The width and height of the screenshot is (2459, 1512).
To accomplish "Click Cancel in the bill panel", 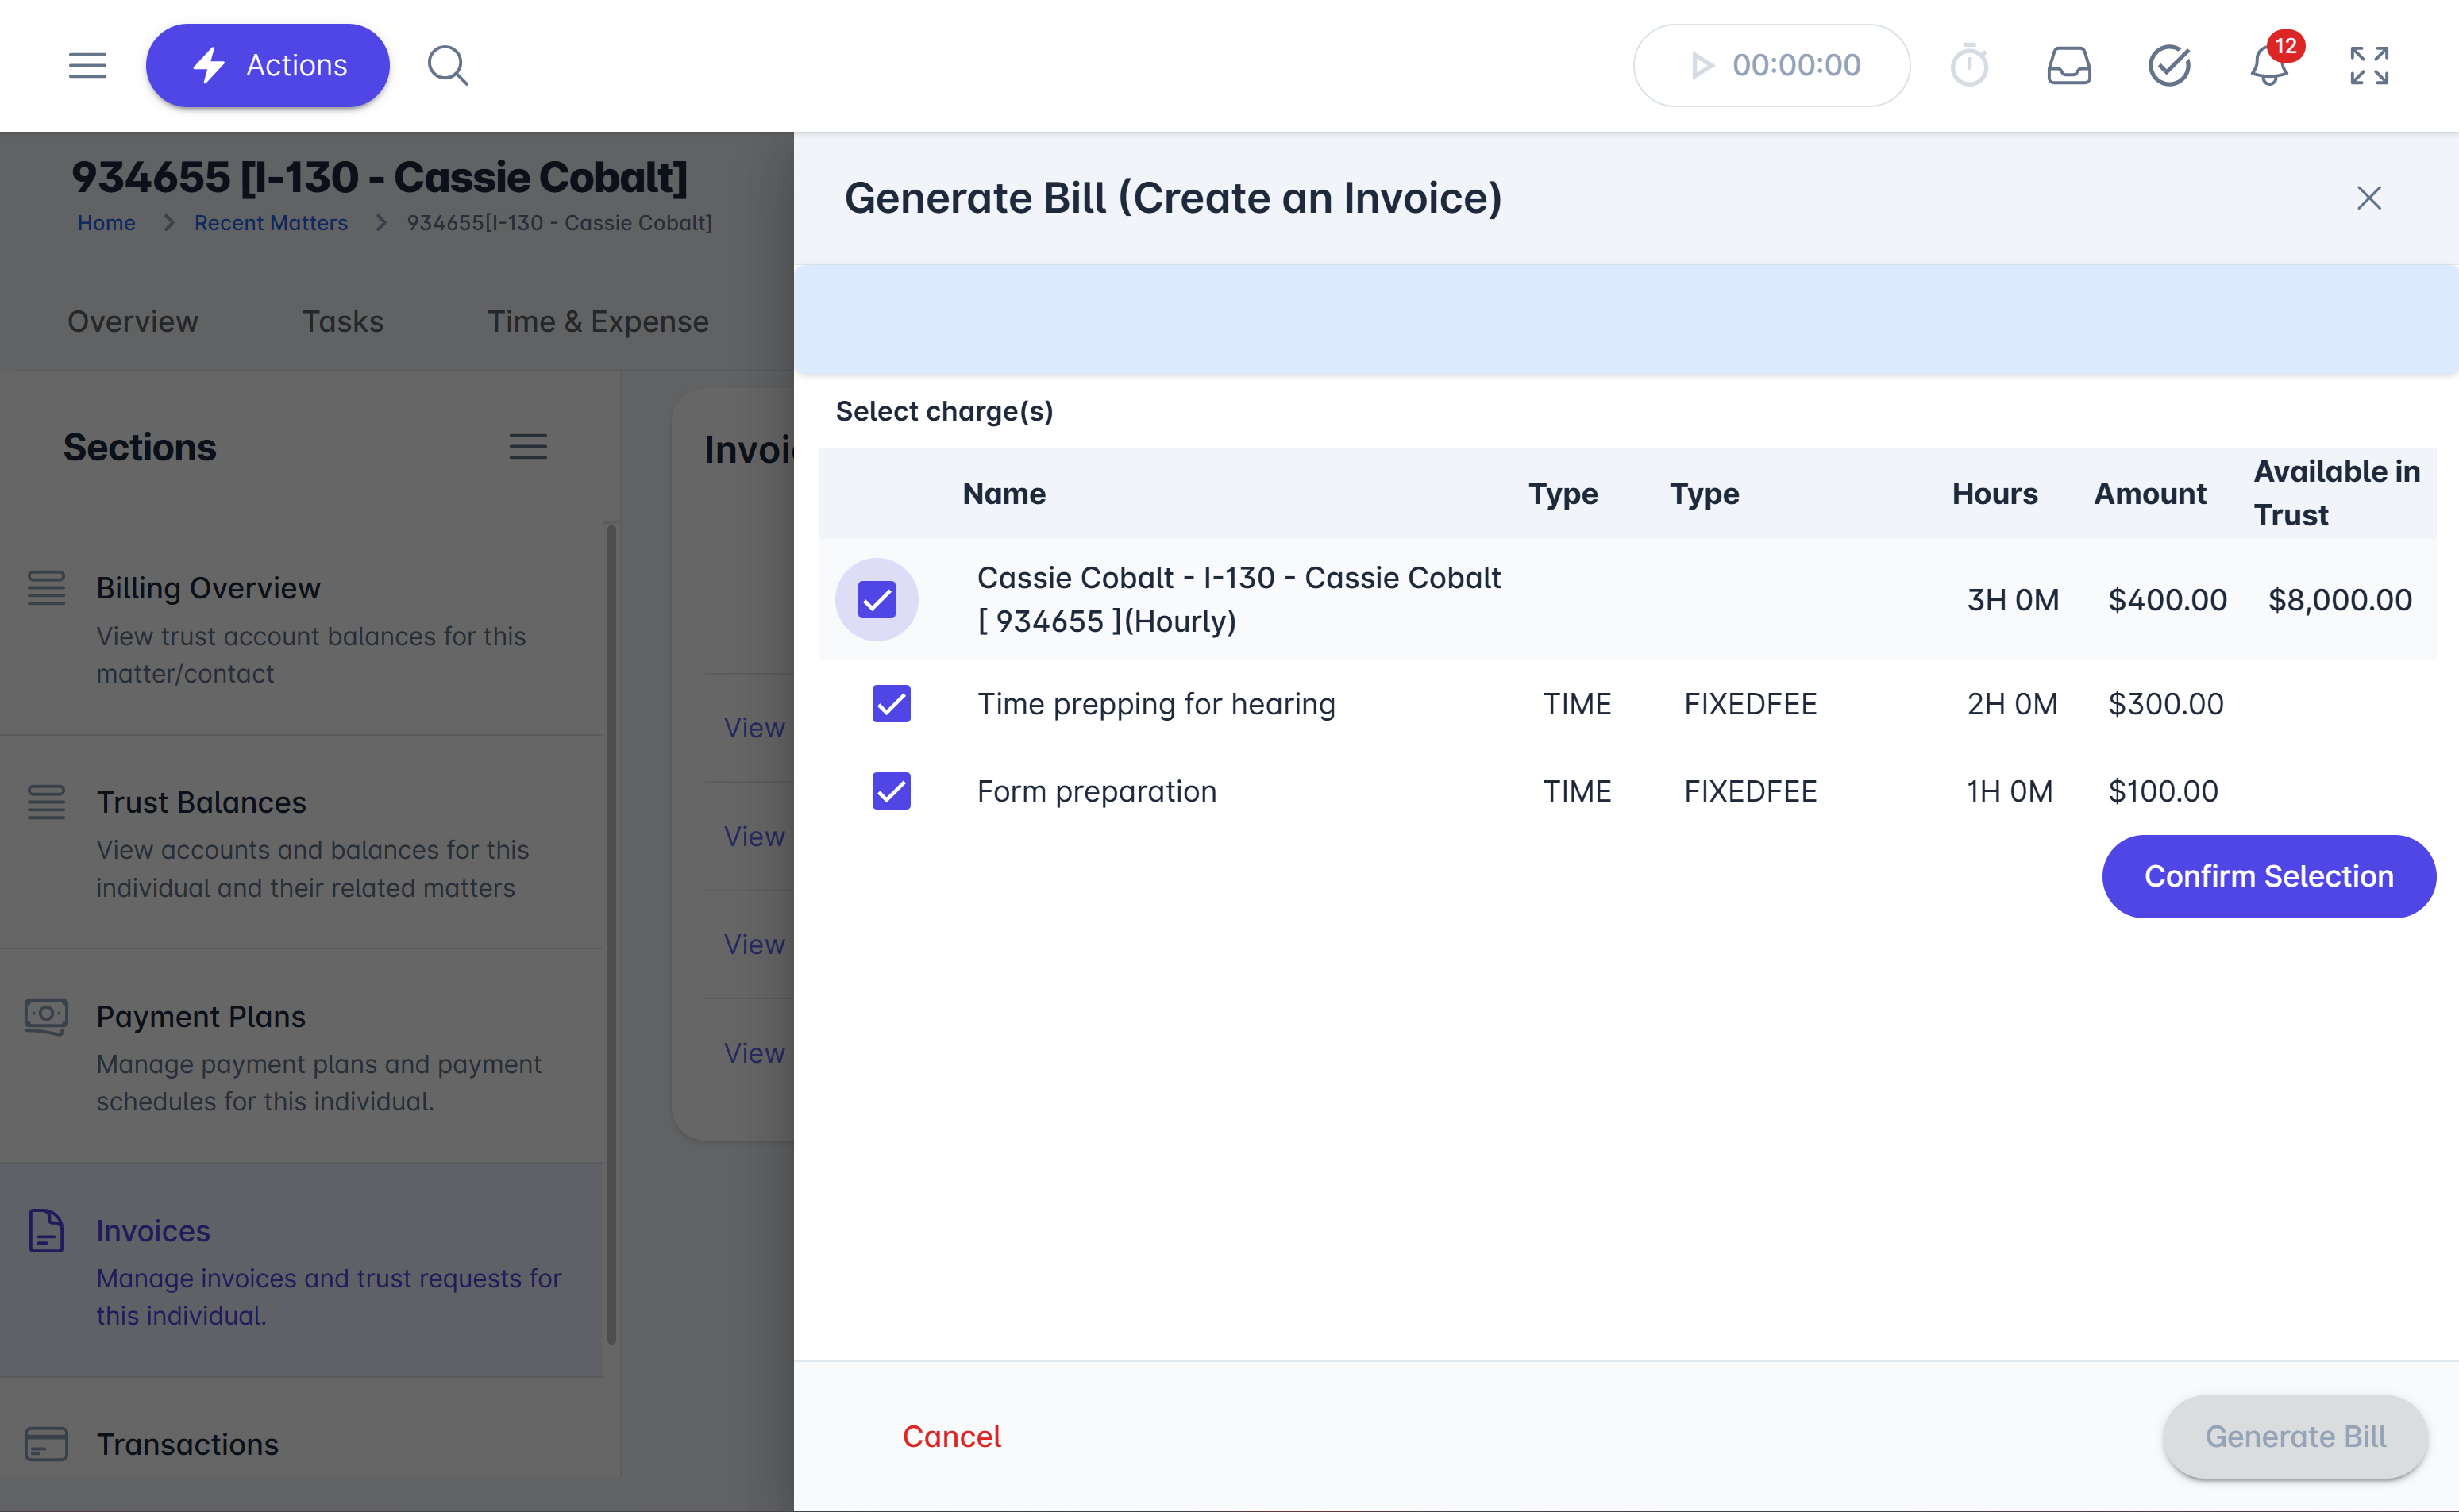I will [x=951, y=1436].
